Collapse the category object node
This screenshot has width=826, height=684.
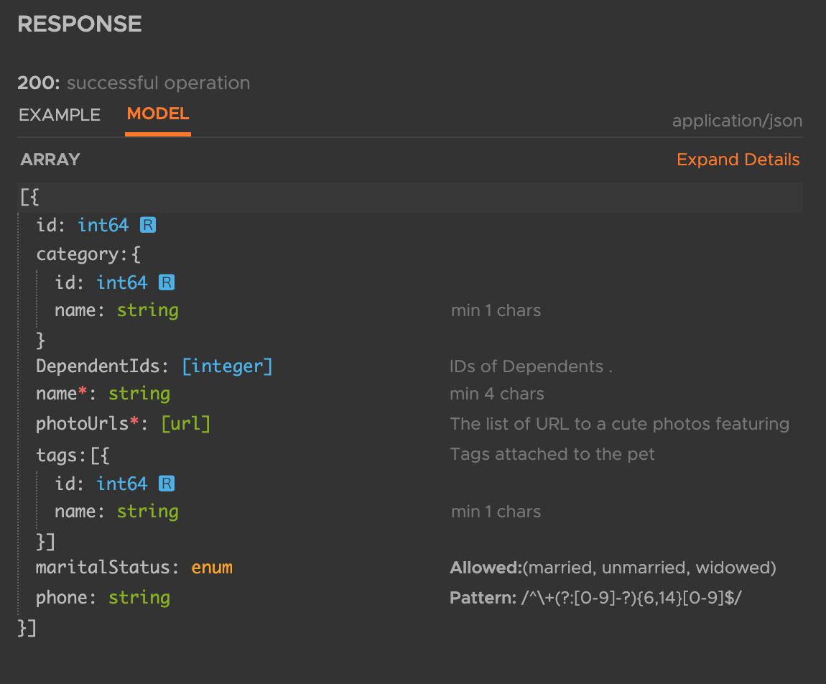click(88, 254)
